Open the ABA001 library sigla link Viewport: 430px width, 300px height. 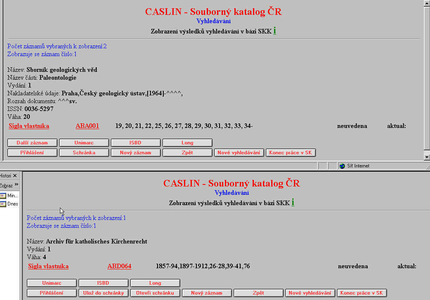click(x=87, y=126)
